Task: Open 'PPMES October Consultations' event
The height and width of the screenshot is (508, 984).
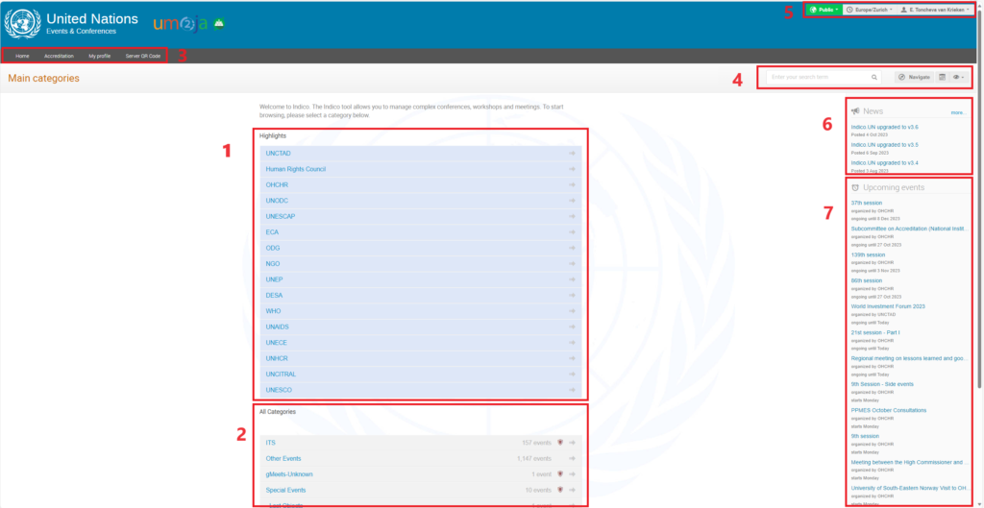Action: tap(889, 410)
